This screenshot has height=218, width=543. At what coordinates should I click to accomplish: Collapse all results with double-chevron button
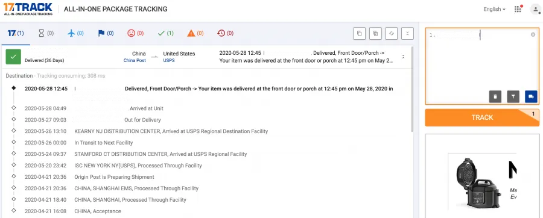[x=407, y=34]
